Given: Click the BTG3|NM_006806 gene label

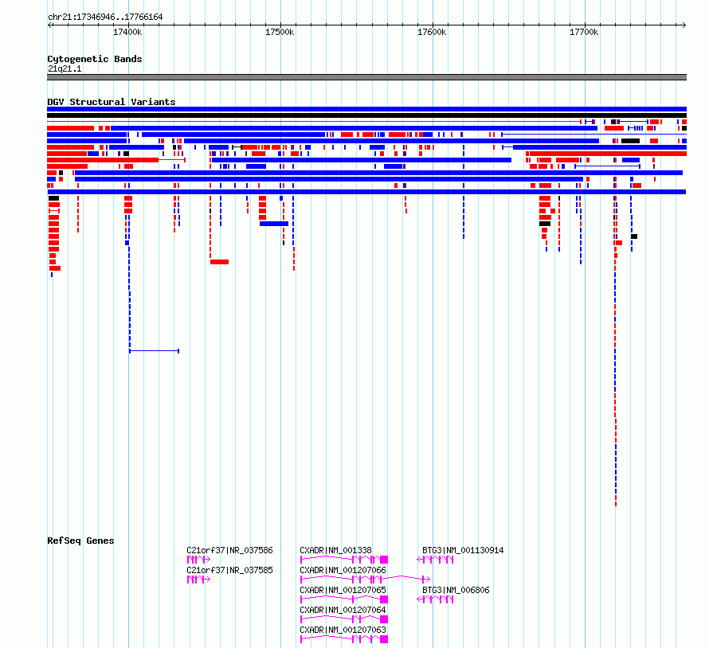Looking at the screenshot, I should (456, 590).
